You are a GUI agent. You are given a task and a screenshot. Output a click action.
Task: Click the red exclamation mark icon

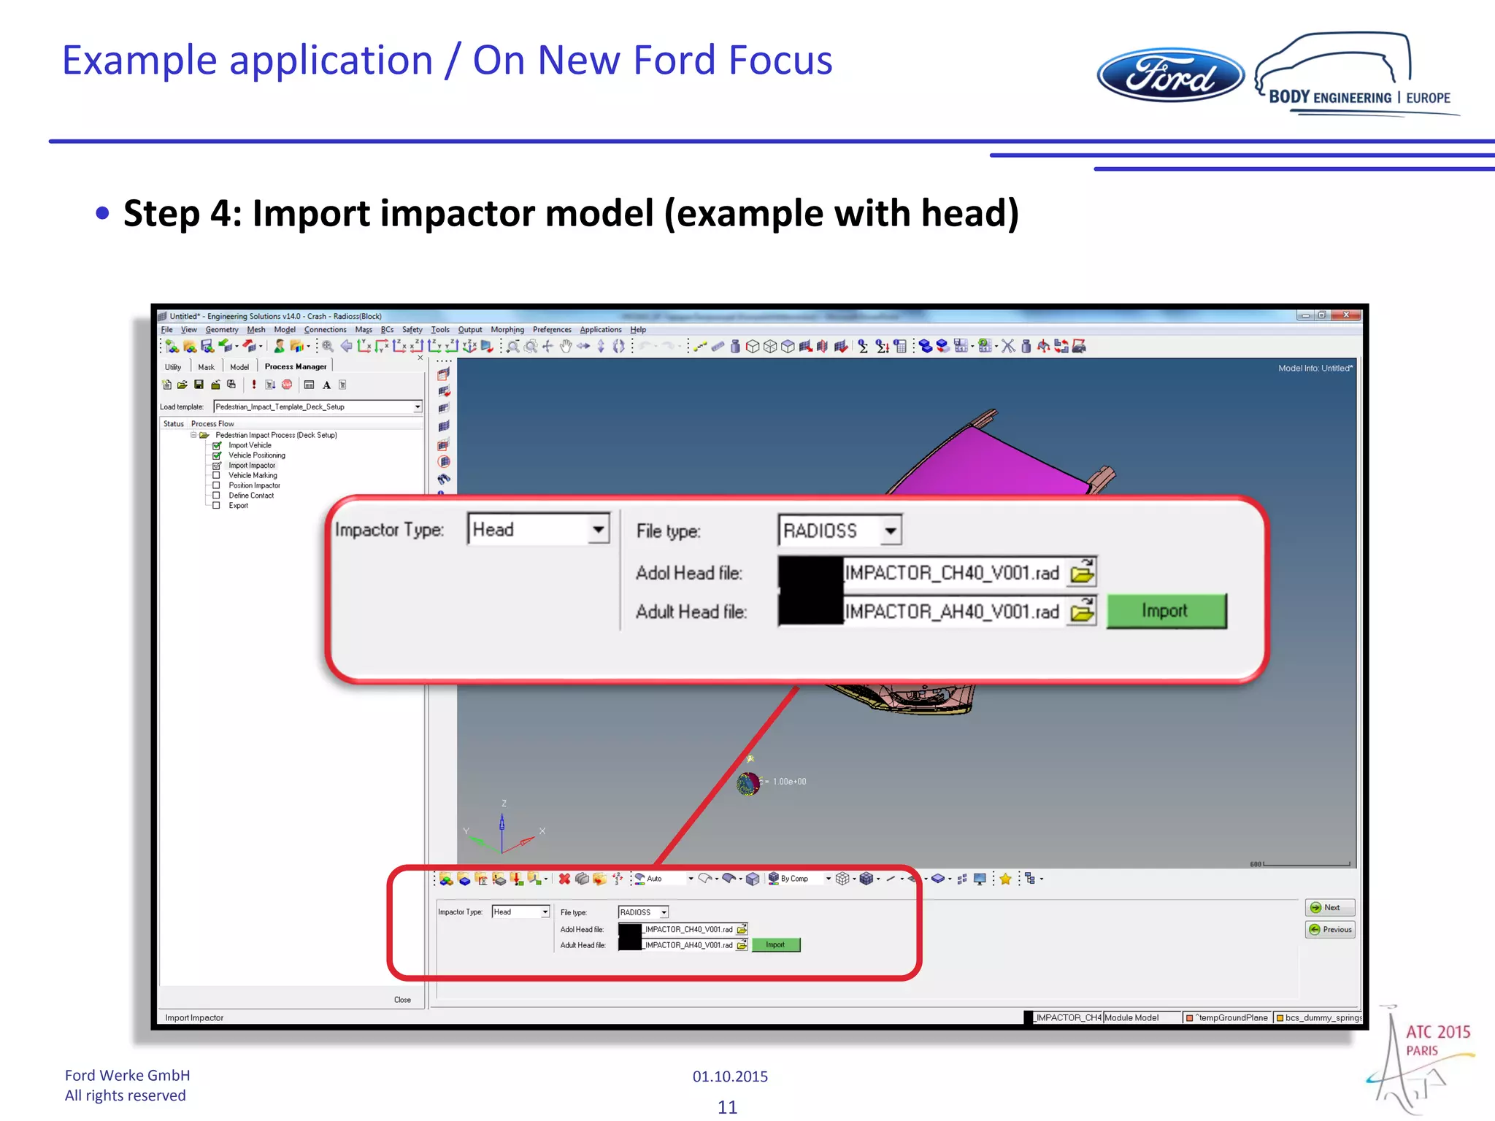point(253,385)
